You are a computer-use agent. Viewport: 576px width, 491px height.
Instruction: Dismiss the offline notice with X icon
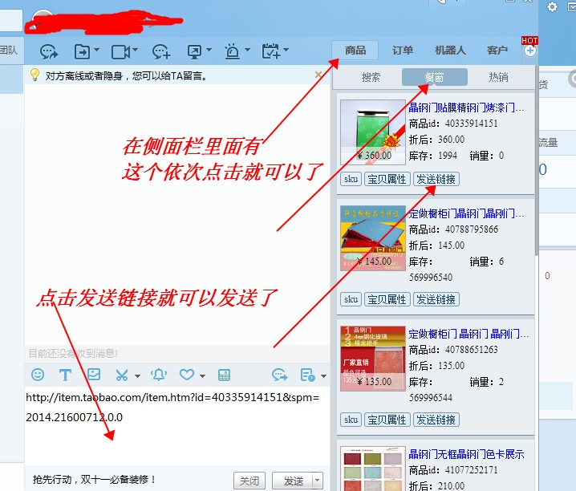(318, 75)
